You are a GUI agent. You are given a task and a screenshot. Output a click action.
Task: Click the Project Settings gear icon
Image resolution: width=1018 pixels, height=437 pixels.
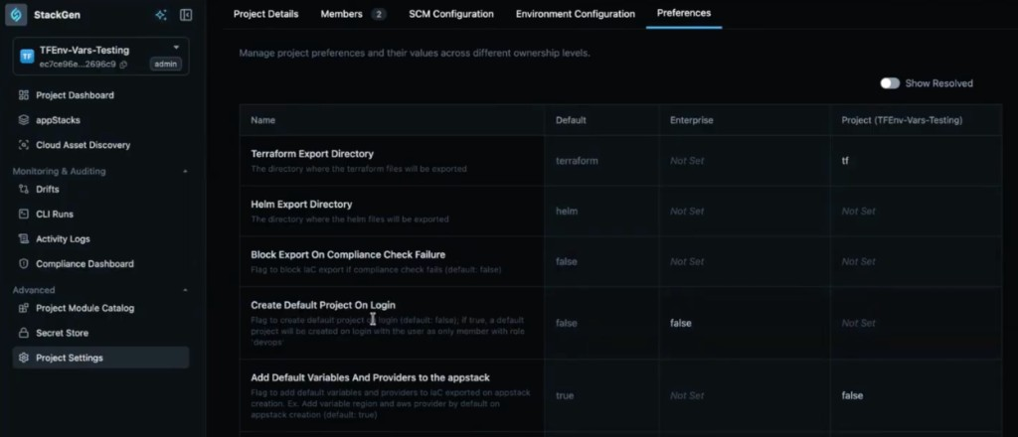click(24, 358)
